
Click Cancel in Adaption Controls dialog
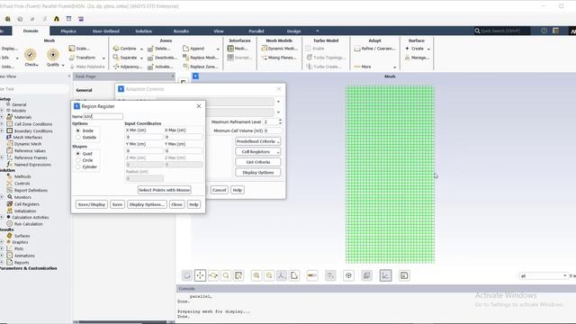219,190
